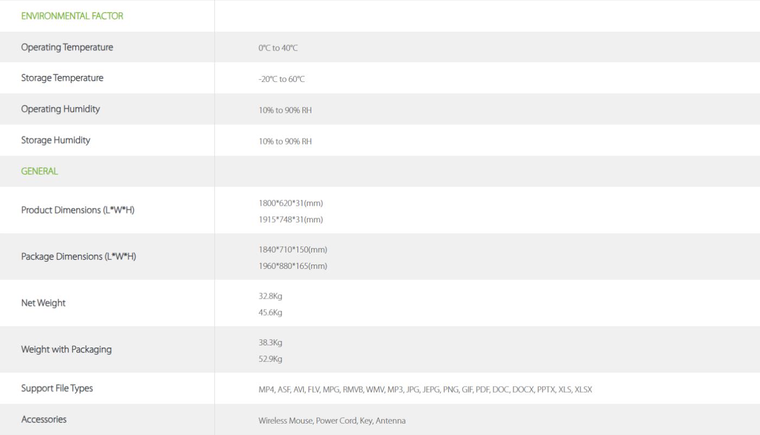Select the Storage Humidity label
The image size is (760, 435).
[x=55, y=140]
